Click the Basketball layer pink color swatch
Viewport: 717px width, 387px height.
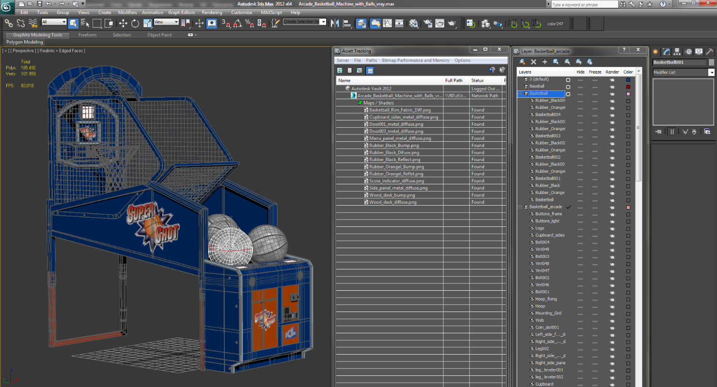[x=628, y=94]
